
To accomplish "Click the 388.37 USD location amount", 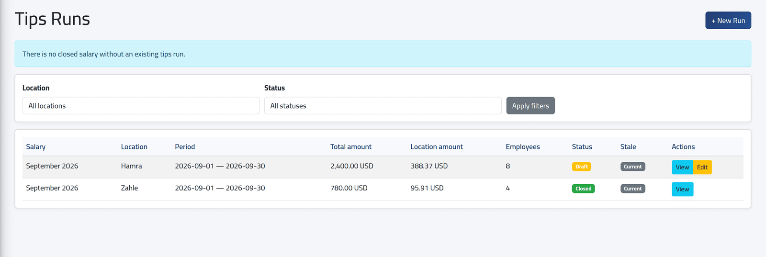I will point(429,166).
